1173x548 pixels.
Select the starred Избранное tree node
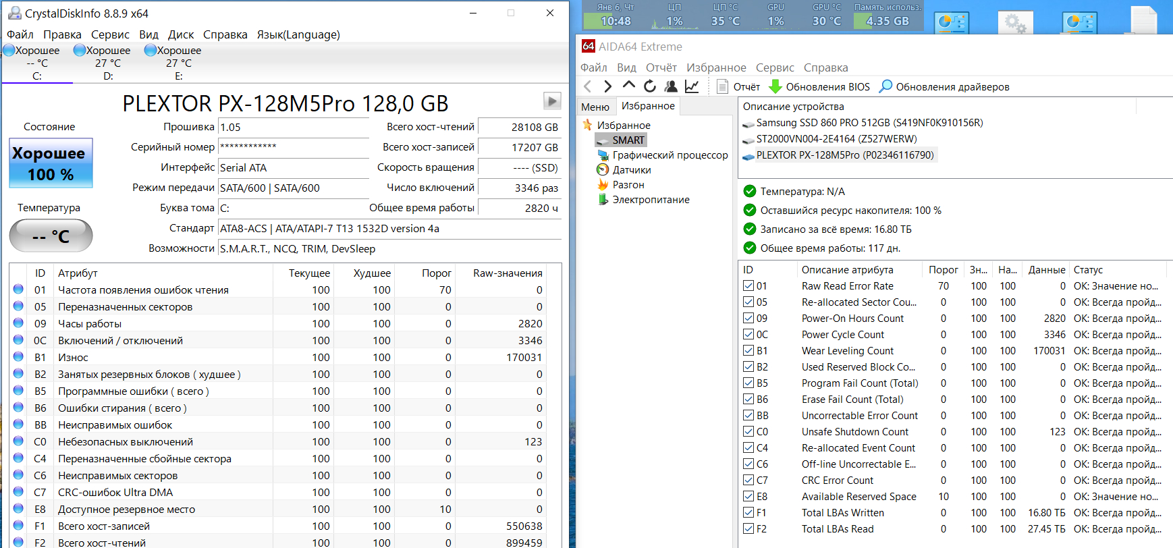pos(616,125)
